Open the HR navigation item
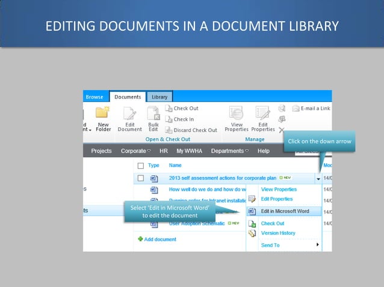384x287 pixels. pos(164,151)
